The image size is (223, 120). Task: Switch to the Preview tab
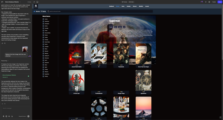point(124,2)
